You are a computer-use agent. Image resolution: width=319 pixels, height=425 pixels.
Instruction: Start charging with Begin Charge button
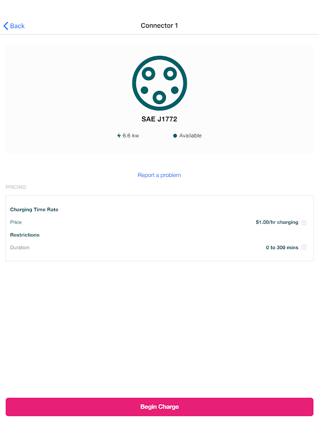click(159, 406)
